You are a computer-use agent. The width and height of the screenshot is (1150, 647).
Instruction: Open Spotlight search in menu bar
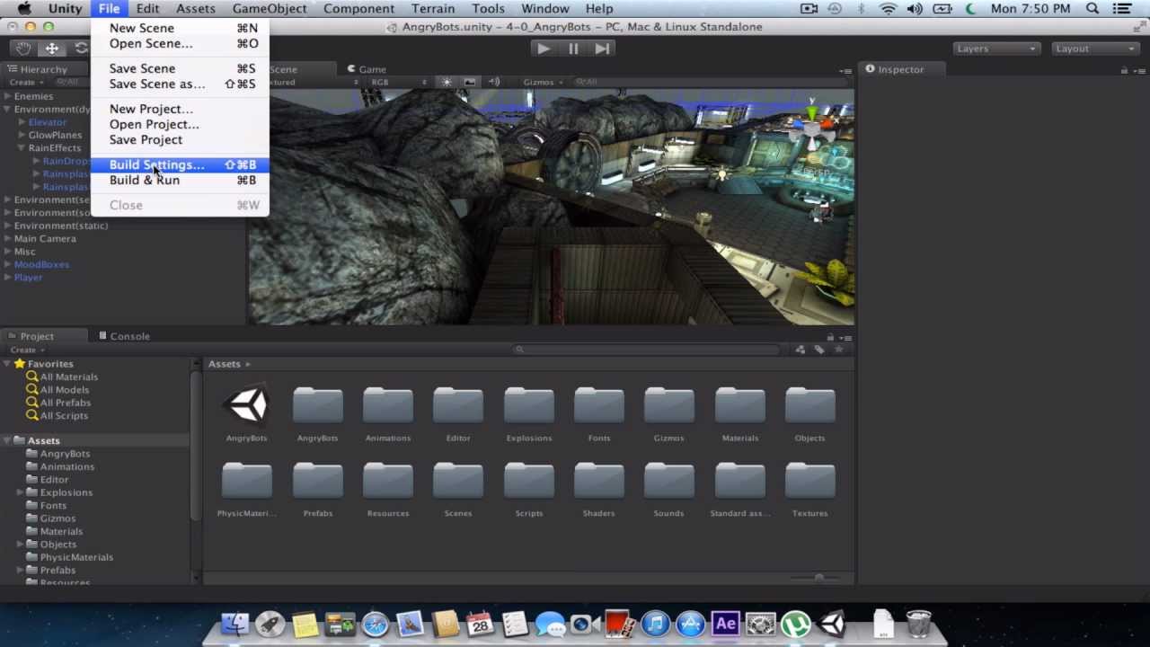[x=1092, y=8]
